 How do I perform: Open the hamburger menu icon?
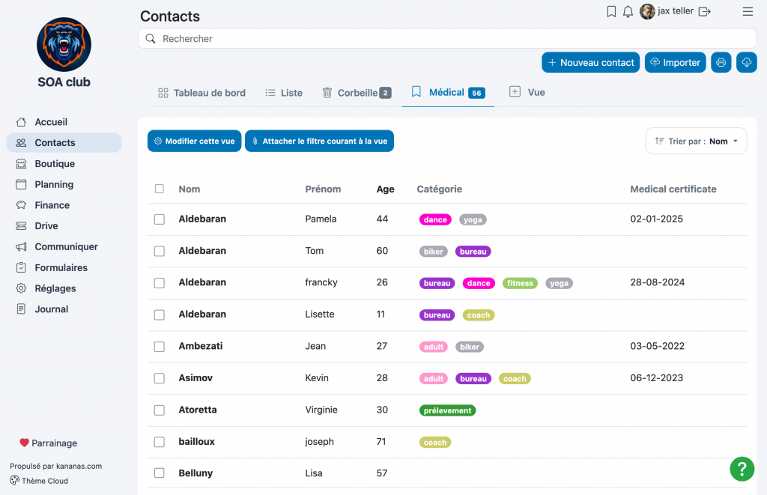(x=748, y=11)
